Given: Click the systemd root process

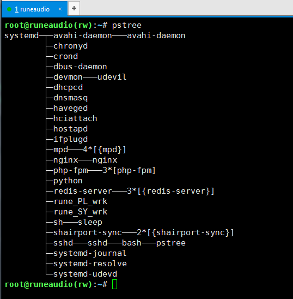Looking at the screenshot, I should tap(22, 36).
